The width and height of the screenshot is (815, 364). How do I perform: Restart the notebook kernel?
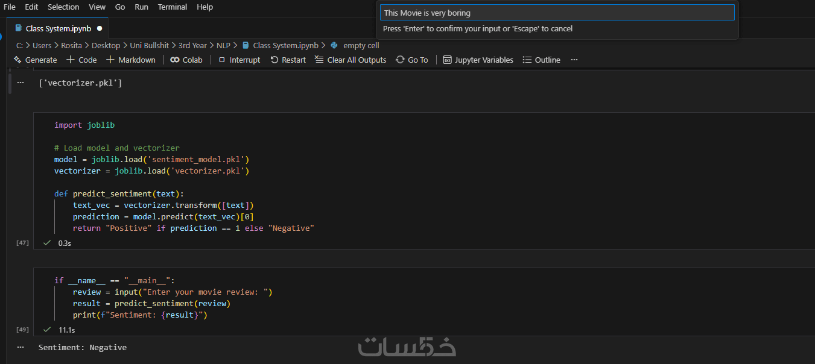pyautogui.click(x=288, y=60)
